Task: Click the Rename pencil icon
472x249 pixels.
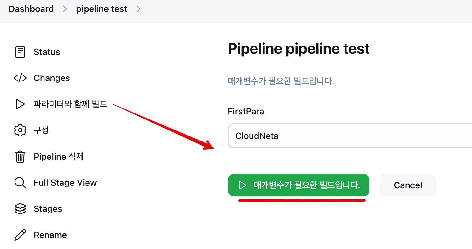Action: point(20,235)
